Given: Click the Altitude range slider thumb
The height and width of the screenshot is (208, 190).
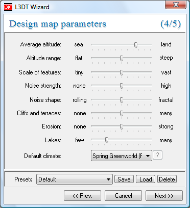Looking at the screenshot, I should [x=122, y=59].
